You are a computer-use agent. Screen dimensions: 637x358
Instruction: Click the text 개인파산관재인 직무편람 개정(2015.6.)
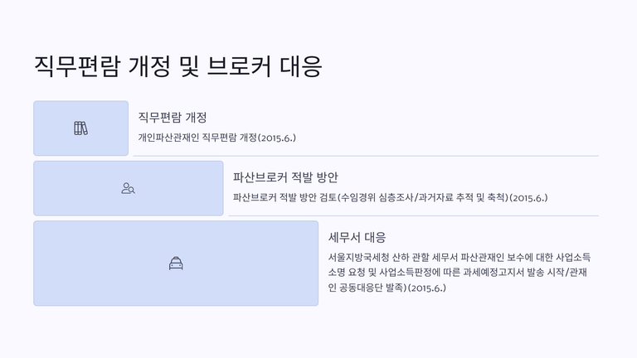click(216, 138)
